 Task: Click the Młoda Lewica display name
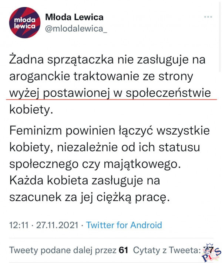(x=74, y=17)
